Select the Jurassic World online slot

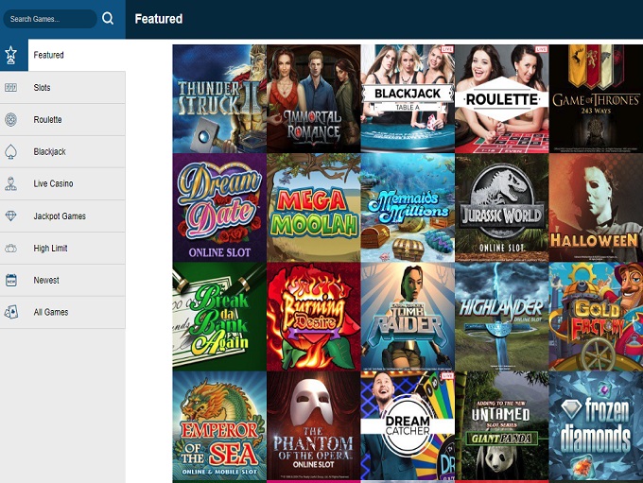point(501,208)
